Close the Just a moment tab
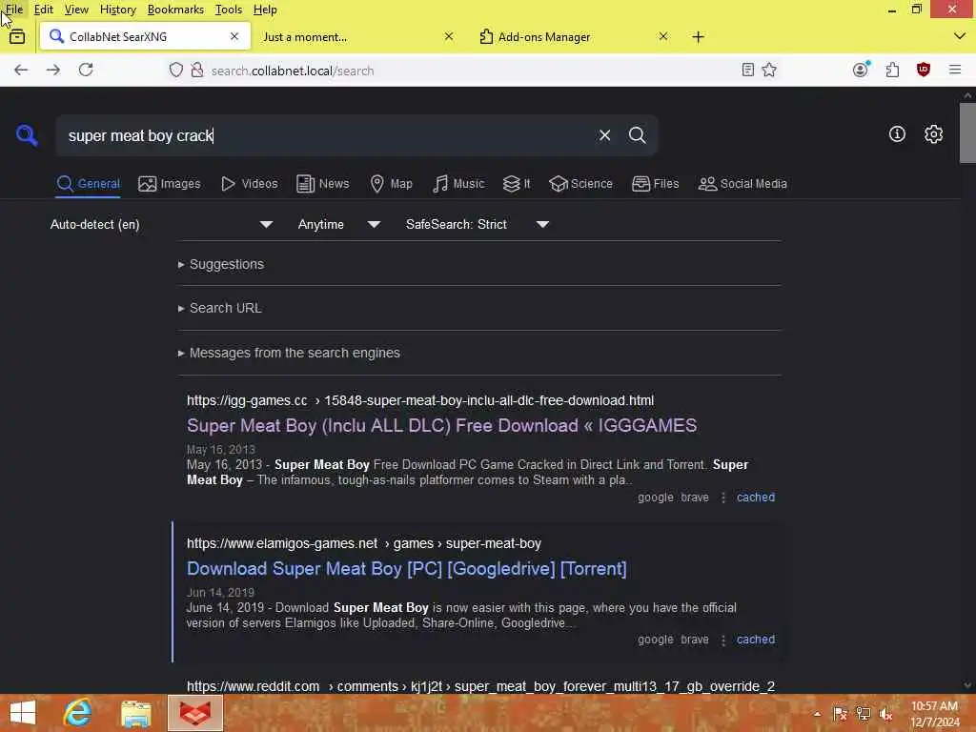This screenshot has height=732, width=976. coord(449,36)
